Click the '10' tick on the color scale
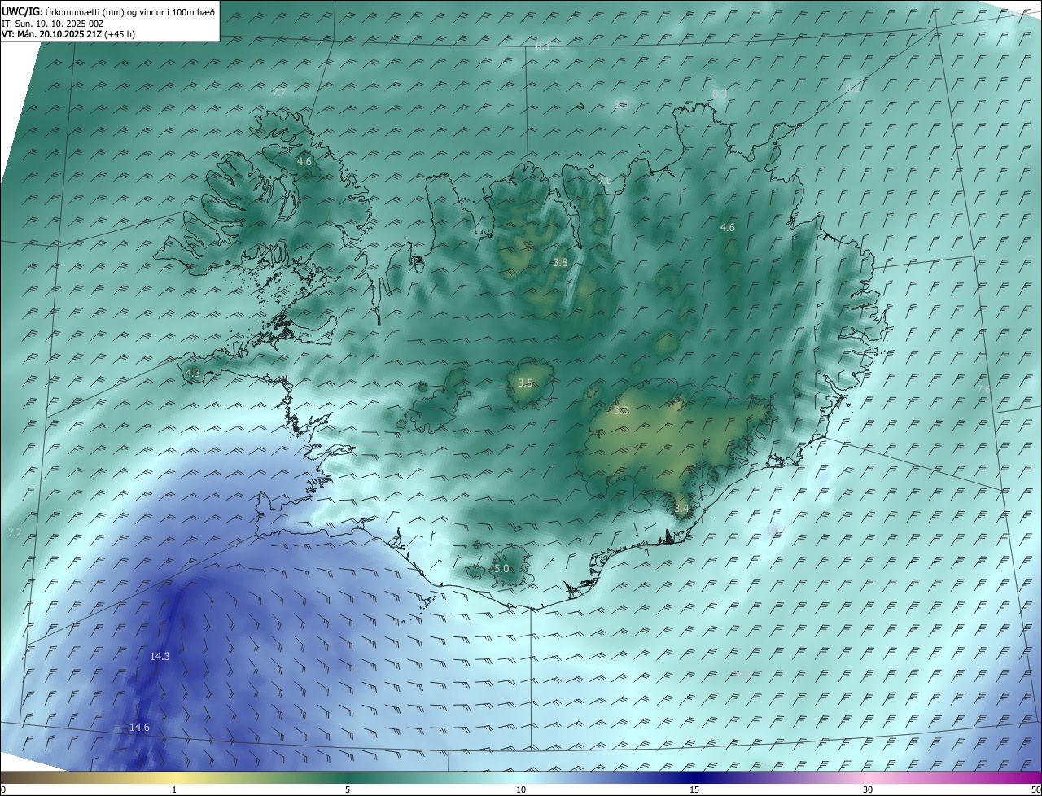The height and width of the screenshot is (796, 1042). (521, 789)
